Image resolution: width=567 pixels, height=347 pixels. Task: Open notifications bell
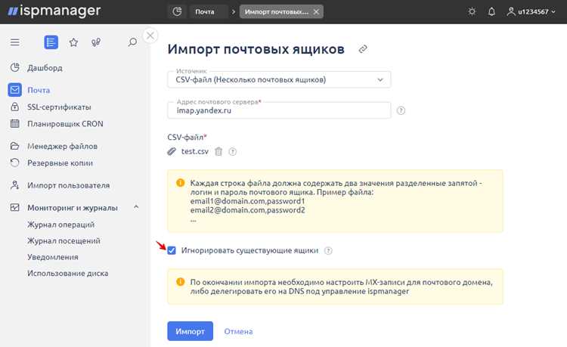click(491, 11)
